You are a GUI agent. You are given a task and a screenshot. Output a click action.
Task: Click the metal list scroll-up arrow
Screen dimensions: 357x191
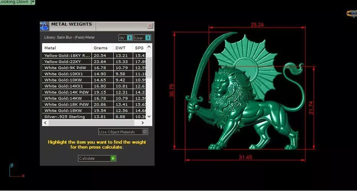[149, 47]
